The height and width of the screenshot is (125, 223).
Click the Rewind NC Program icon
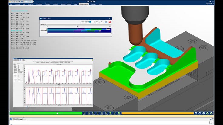coord(200,113)
